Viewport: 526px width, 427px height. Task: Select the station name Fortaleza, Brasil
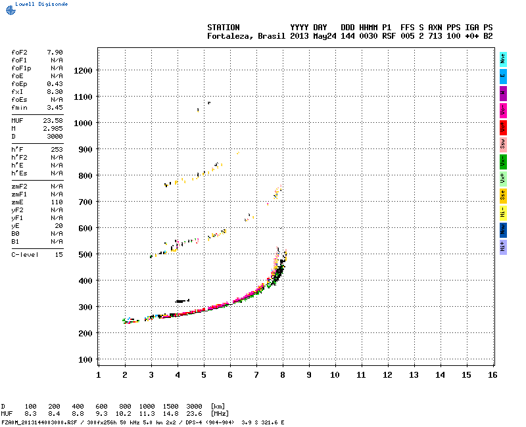coord(246,36)
